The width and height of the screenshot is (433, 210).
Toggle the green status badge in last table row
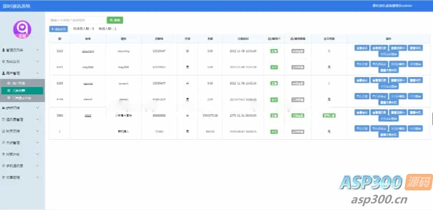[x=274, y=131]
